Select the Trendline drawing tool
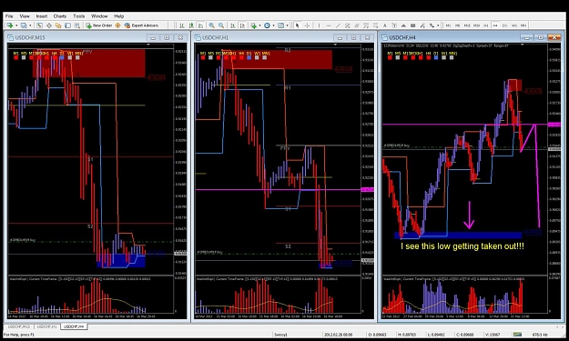 pyautogui.click(x=338, y=25)
